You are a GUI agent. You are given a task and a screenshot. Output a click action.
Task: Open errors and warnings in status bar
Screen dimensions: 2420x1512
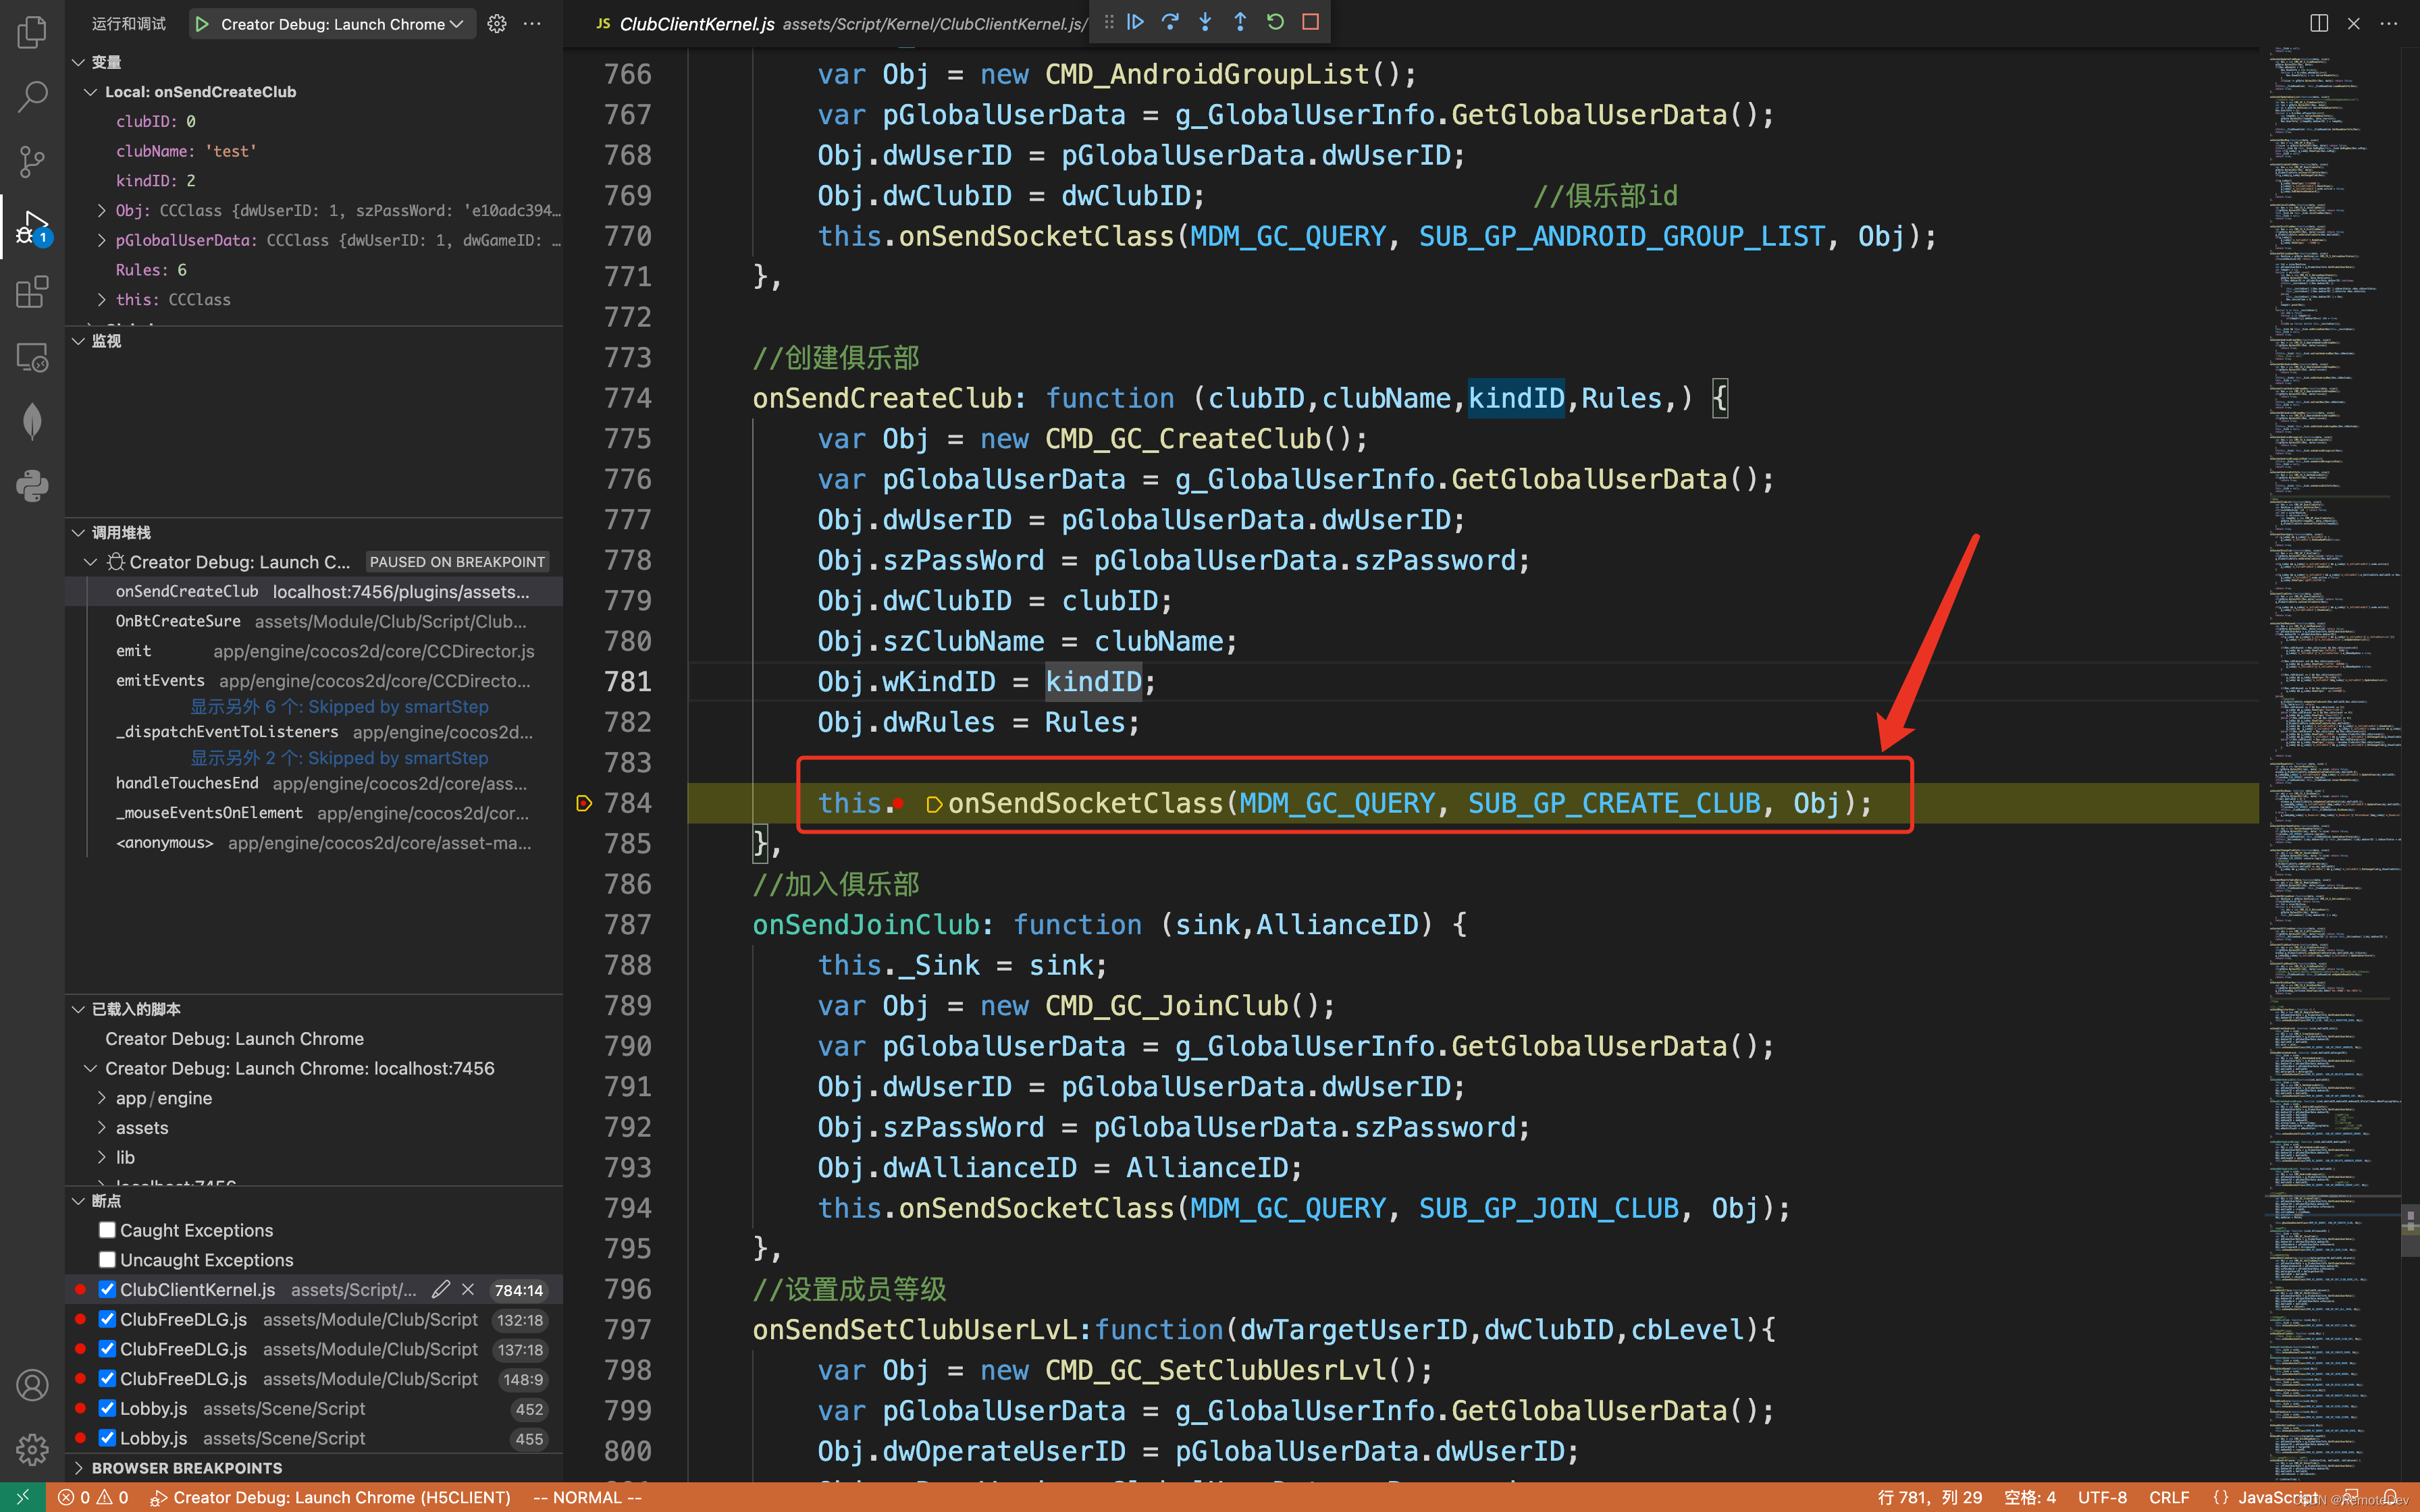click(x=93, y=1497)
